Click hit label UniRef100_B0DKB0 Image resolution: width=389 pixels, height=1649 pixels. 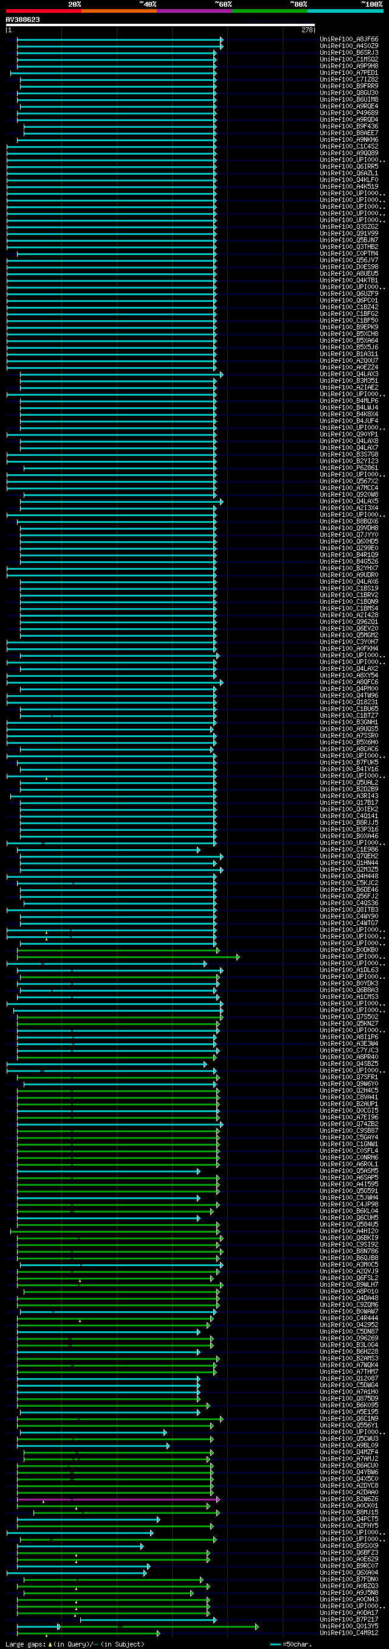click(x=349, y=950)
